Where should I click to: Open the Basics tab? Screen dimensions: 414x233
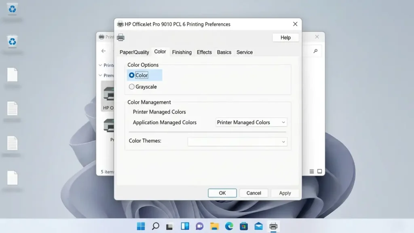[x=224, y=52]
